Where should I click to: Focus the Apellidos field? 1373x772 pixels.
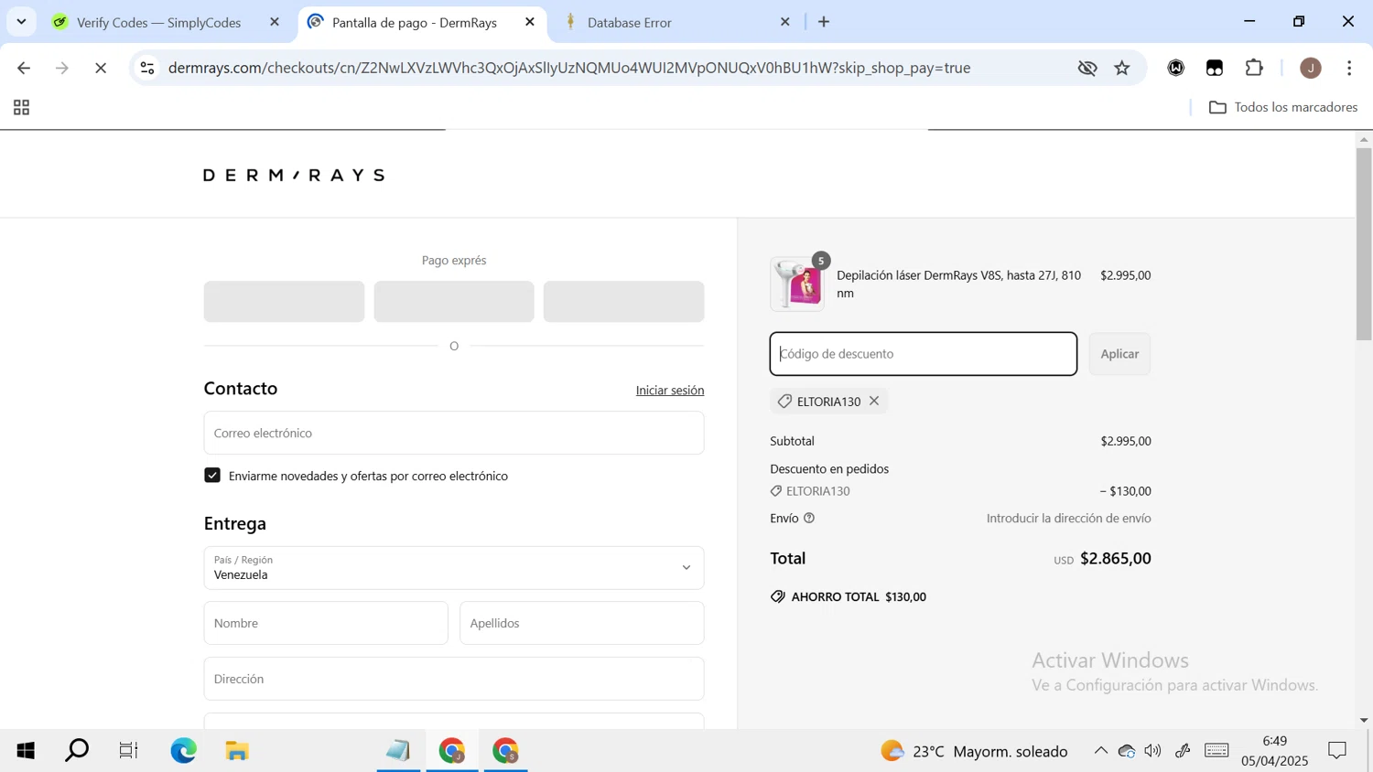pos(582,623)
